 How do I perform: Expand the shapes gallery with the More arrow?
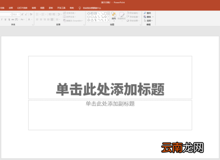point(109,20)
